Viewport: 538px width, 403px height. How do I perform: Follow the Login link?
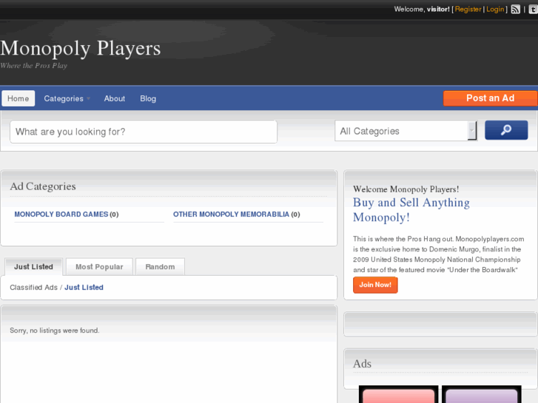click(x=495, y=10)
